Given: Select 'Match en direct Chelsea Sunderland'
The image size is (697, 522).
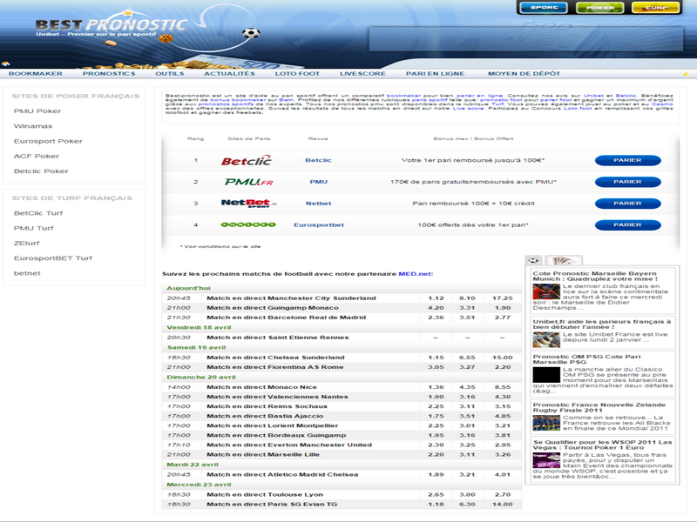Looking at the screenshot, I should 275,358.
